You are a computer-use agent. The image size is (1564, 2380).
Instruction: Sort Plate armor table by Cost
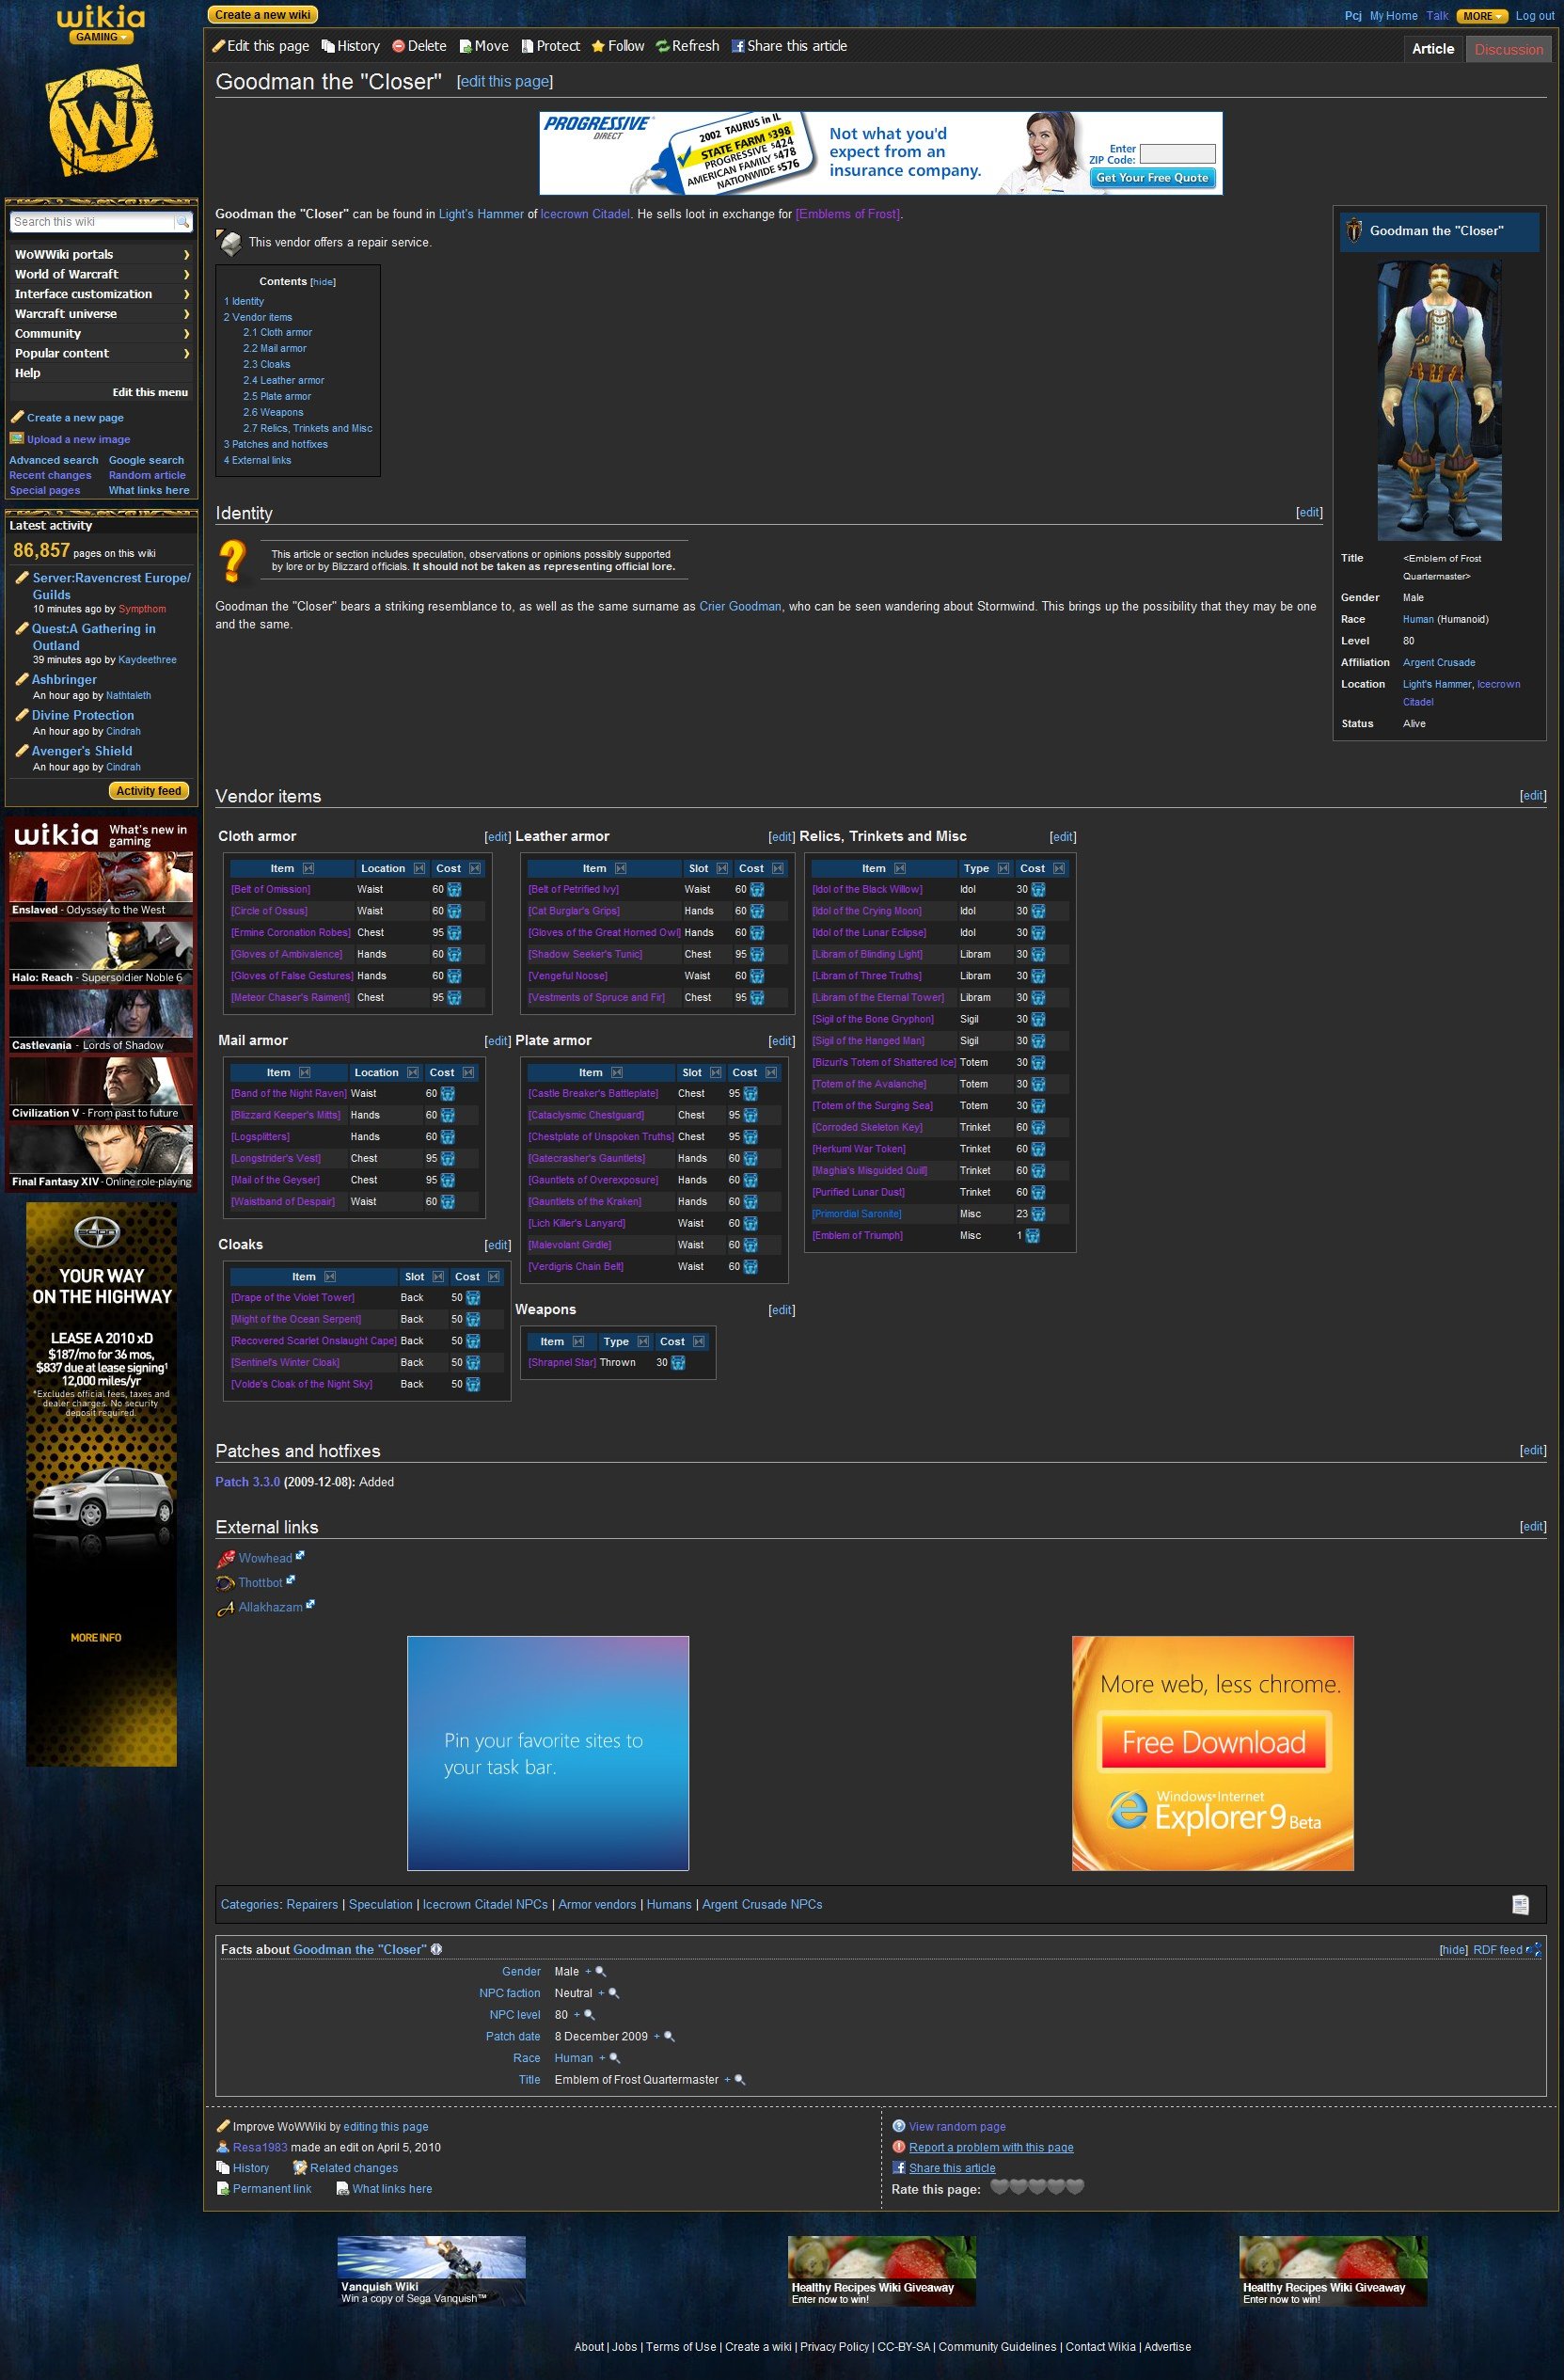pos(771,1072)
